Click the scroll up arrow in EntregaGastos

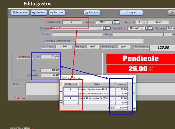pos(134,84)
